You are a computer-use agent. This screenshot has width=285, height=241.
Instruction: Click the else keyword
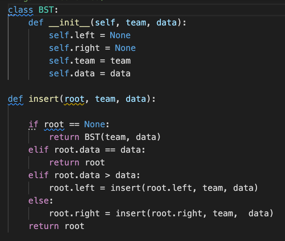click(x=40, y=201)
